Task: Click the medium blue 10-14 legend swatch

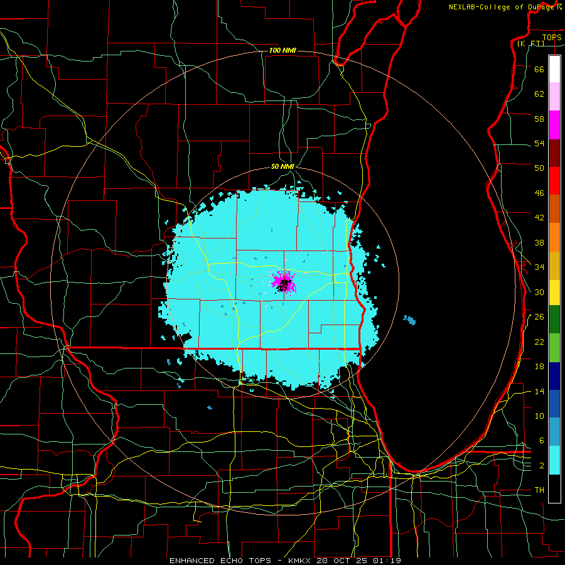Action: pyautogui.click(x=554, y=404)
